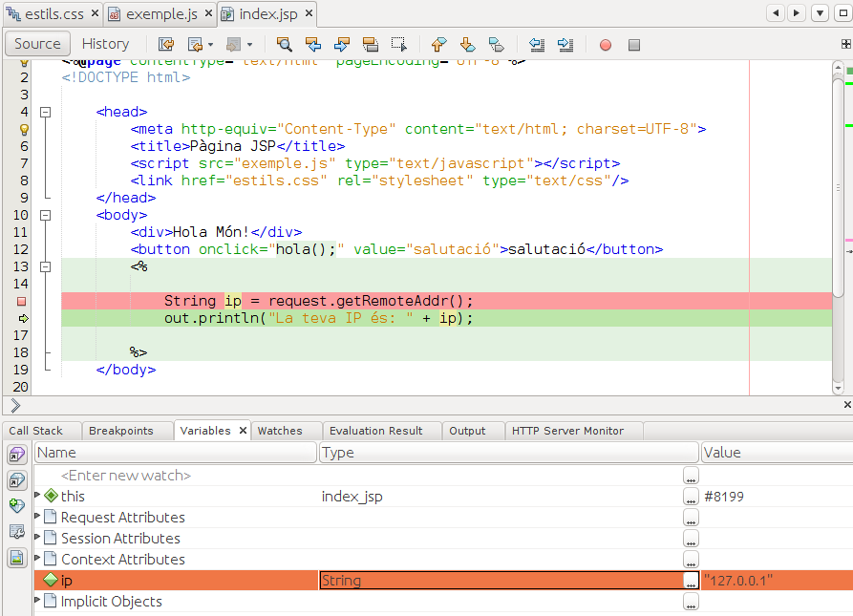The height and width of the screenshot is (616, 853).
Task: Click Shift Line Left icon
Action: click(537, 45)
